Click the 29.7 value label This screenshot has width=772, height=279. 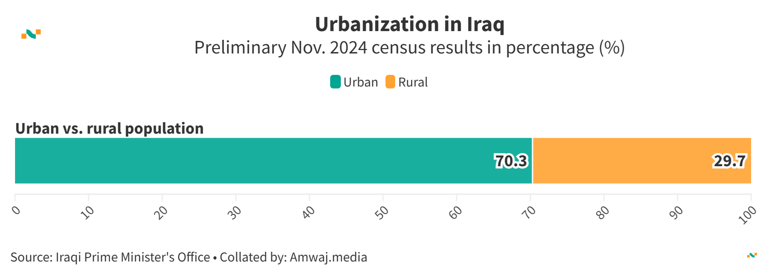coord(729,161)
